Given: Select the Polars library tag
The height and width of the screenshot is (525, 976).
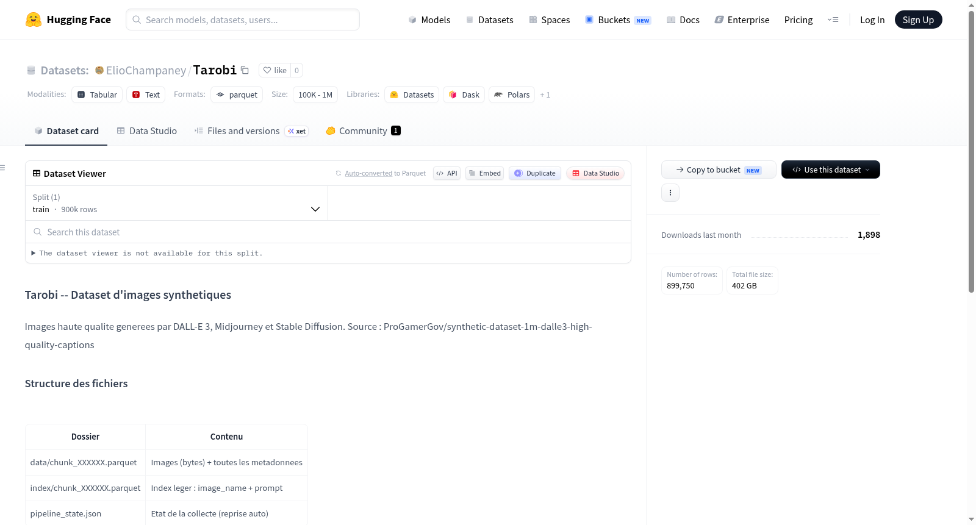Looking at the screenshot, I should point(512,95).
